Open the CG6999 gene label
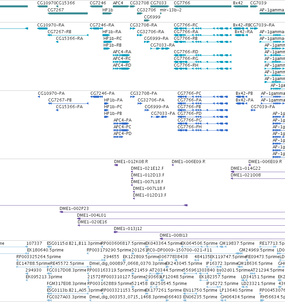The image size is (285, 302). click(152, 17)
